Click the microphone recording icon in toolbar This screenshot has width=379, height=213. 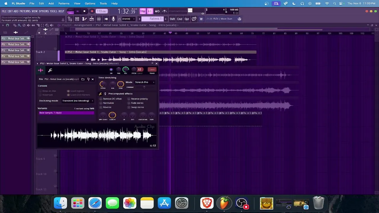(x=113, y=19)
